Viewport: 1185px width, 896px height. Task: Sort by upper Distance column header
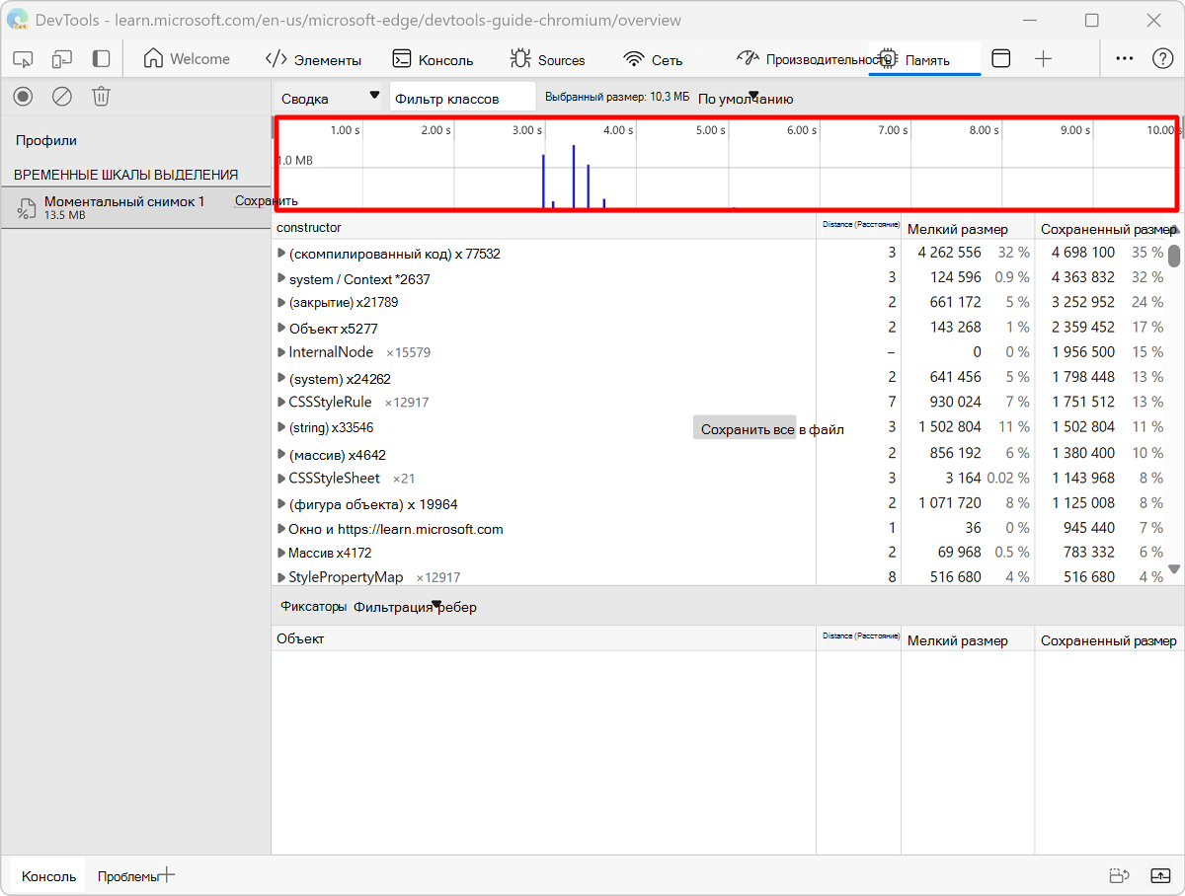pyautogui.click(x=858, y=225)
